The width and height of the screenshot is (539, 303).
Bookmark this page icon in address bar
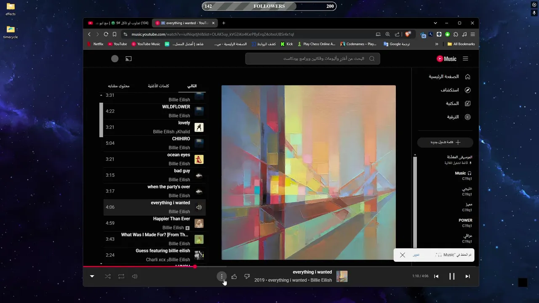tap(114, 35)
